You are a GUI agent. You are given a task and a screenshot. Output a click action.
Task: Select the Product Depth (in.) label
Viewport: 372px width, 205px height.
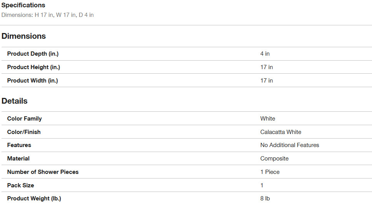(33, 54)
